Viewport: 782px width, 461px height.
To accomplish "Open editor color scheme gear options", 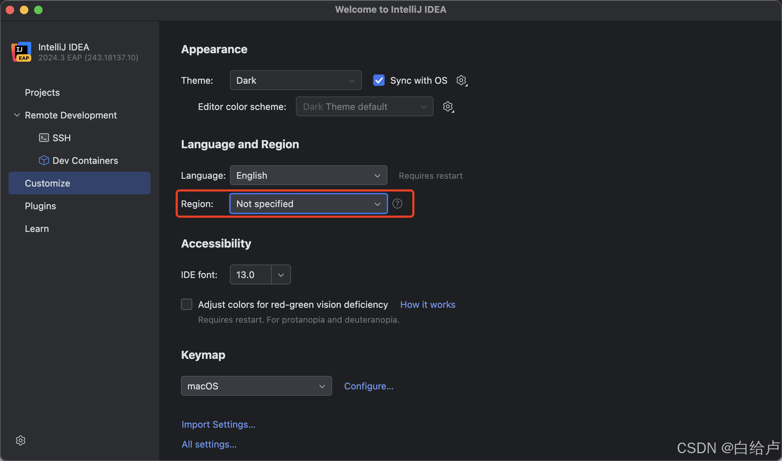I will coord(448,107).
